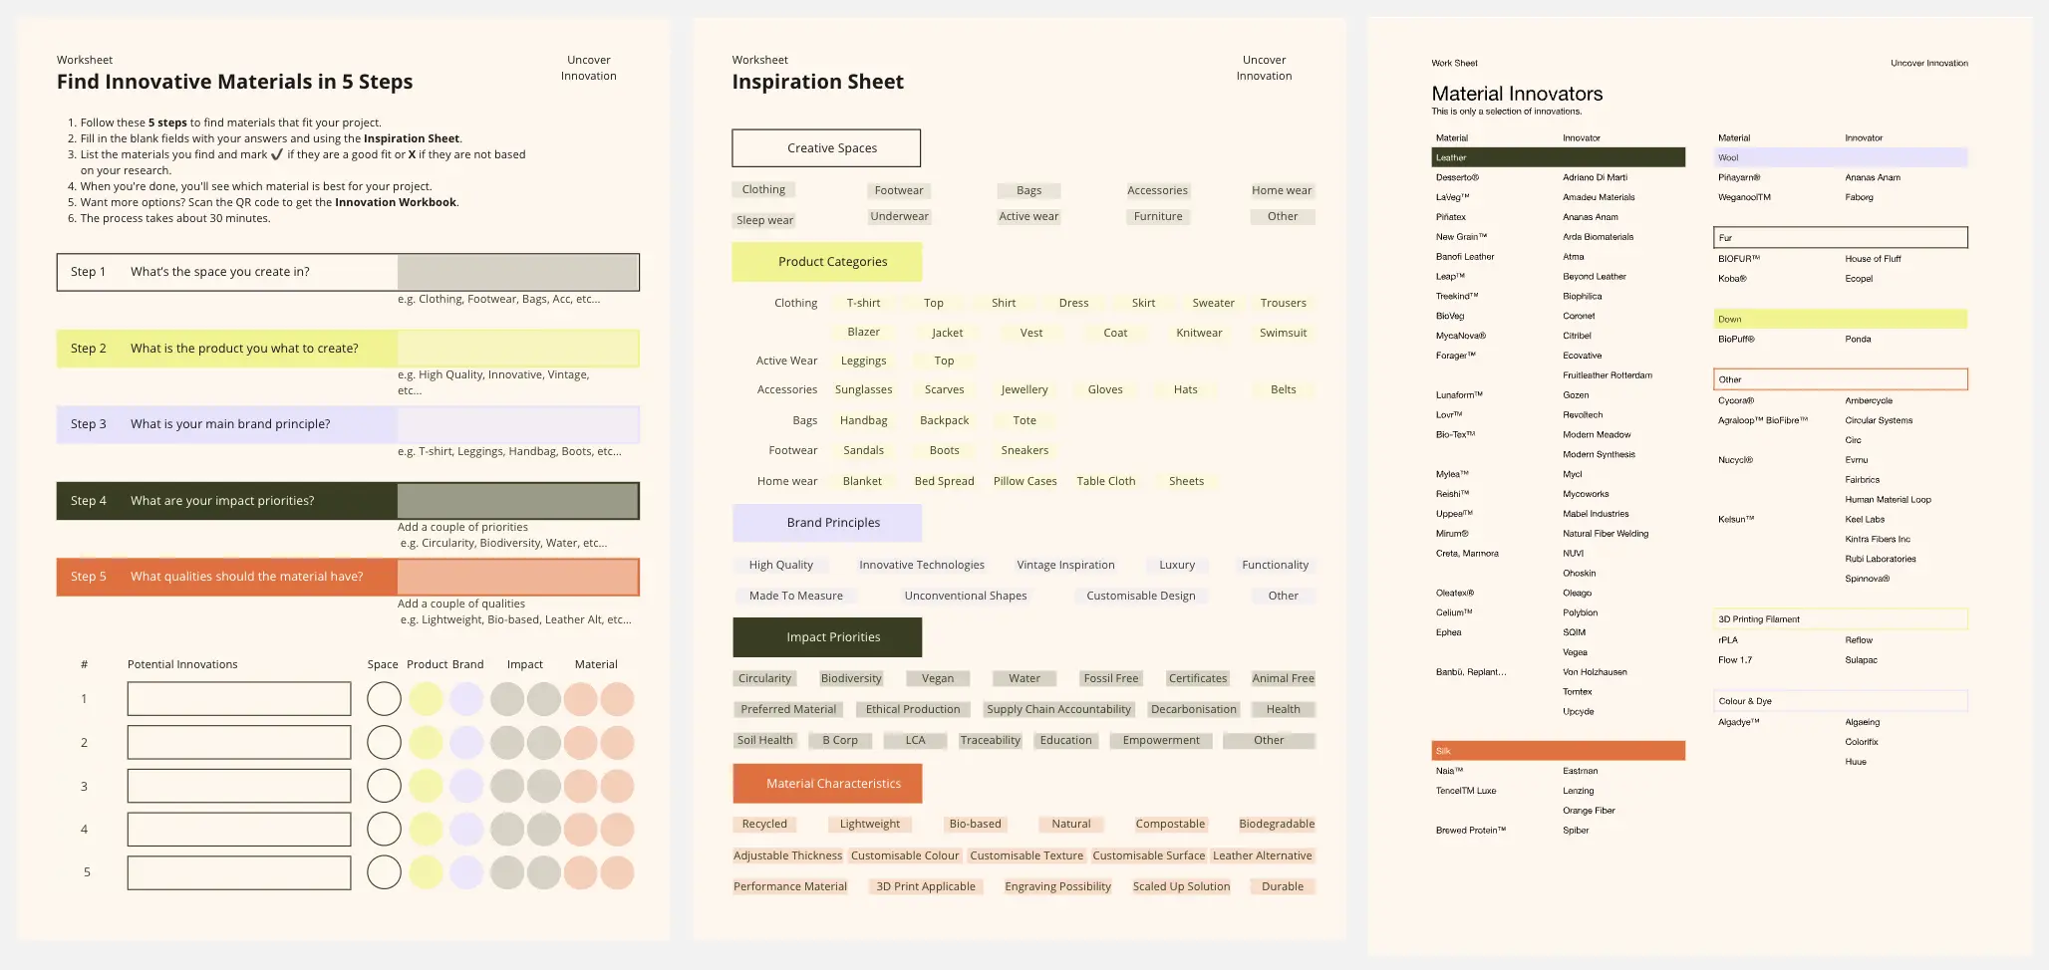Viewport: 2049px width, 970px height.
Task: Choose the Sunglasses product tag
Action: pyautogui.click(x=863, y=389)
